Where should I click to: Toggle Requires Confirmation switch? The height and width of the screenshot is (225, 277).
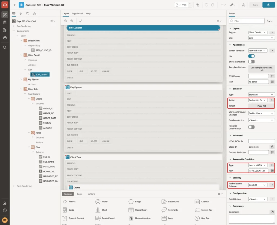[251, 127]
